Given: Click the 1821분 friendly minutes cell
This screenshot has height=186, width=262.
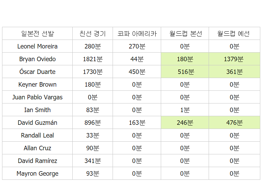Looking at the screenshot, I should 93,59.
